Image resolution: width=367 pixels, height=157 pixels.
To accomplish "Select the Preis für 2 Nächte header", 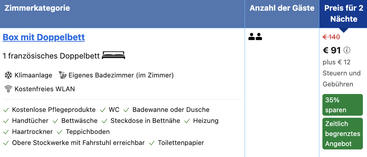I will click(344, 13).
